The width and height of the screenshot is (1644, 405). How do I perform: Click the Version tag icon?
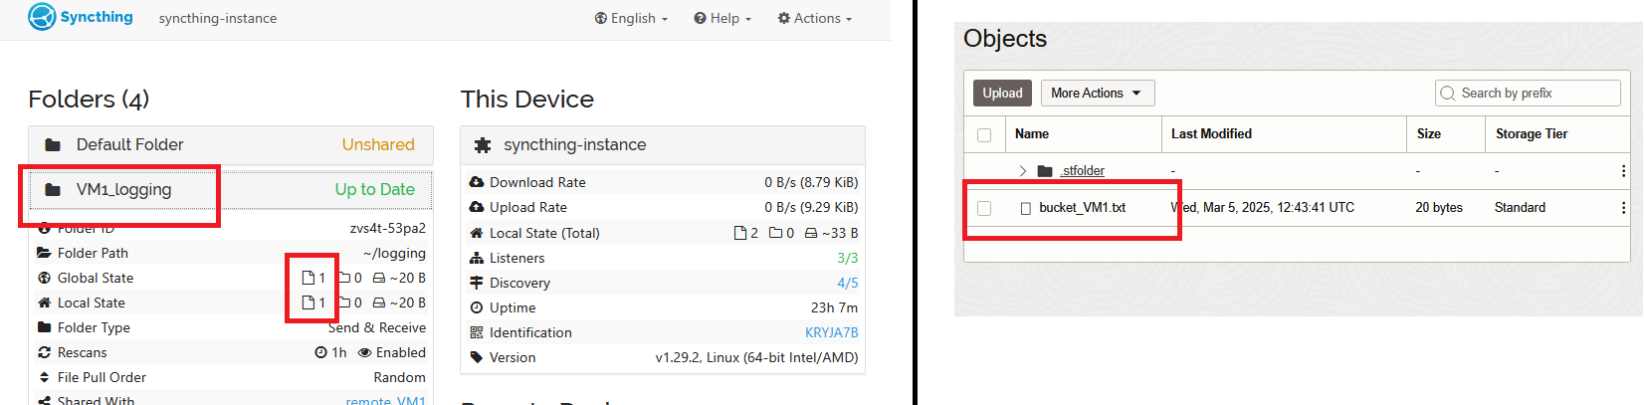(477, 357)
